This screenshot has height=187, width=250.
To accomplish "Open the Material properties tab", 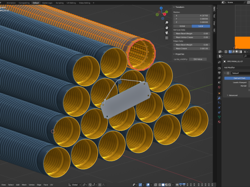I will [x=219, y=122].
